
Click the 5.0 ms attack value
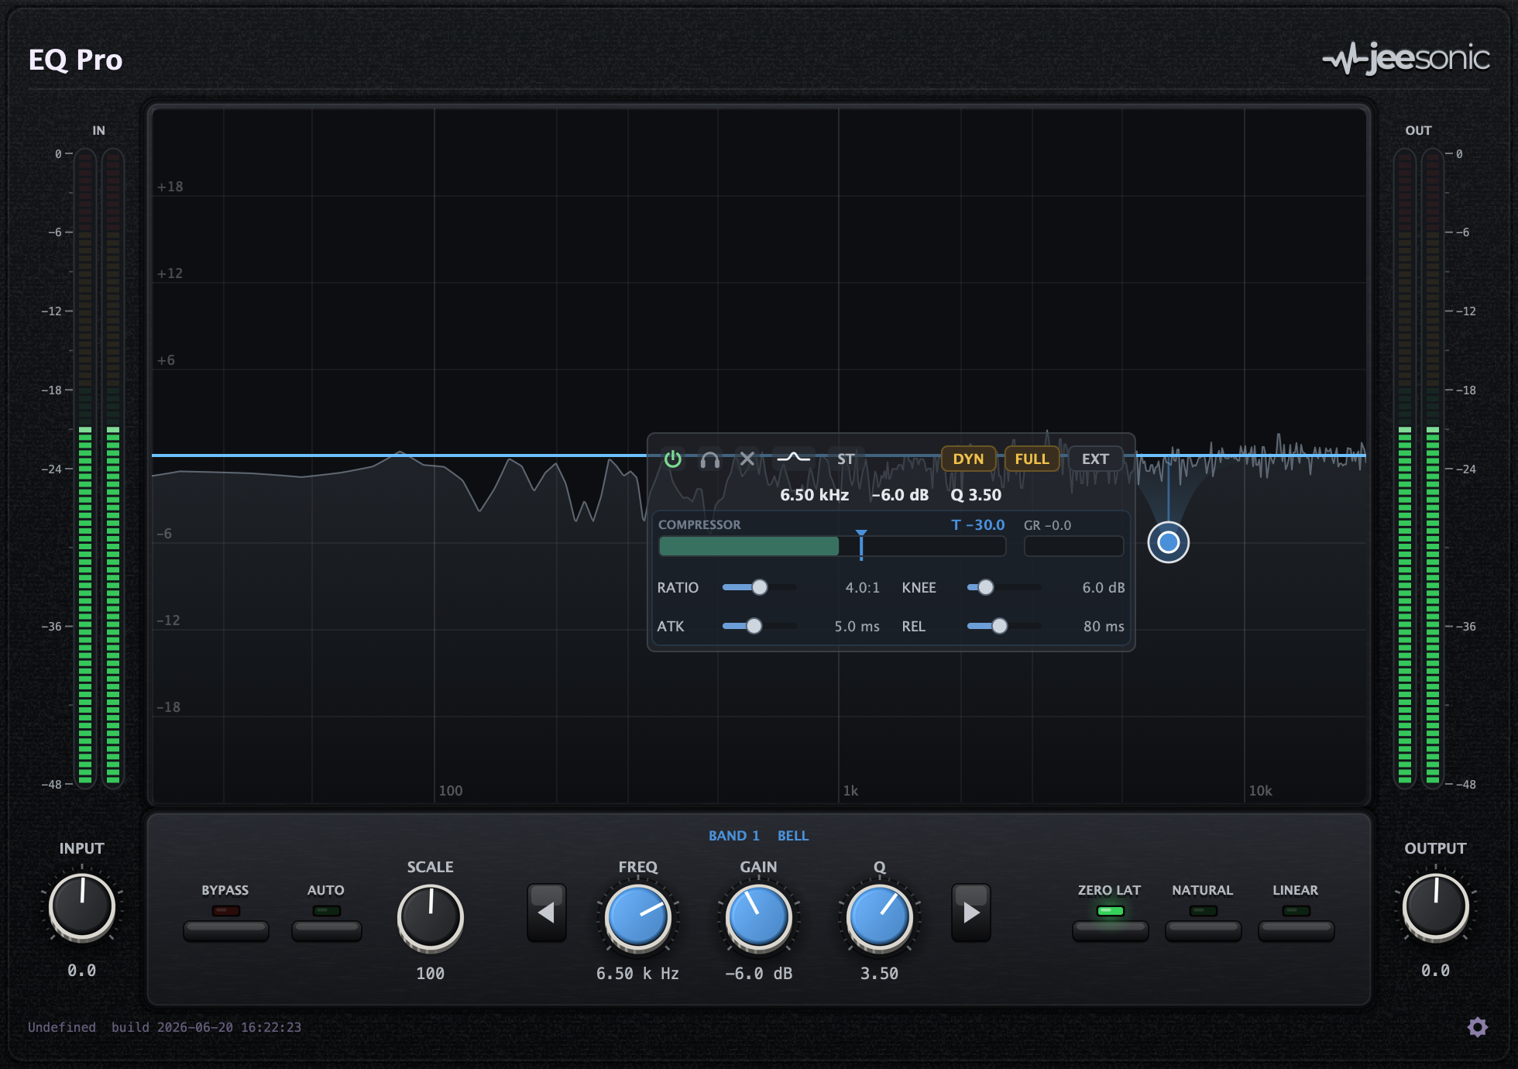point(857,626)
